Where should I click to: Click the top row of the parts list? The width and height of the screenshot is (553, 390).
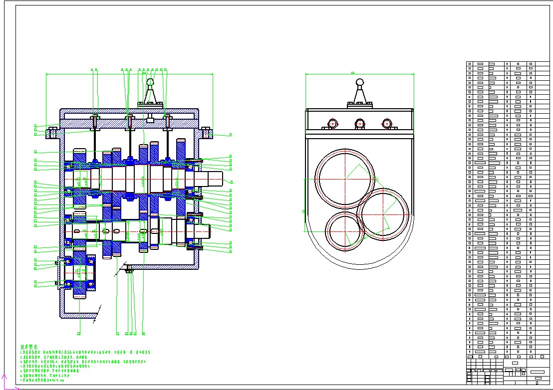click(507, 64)
